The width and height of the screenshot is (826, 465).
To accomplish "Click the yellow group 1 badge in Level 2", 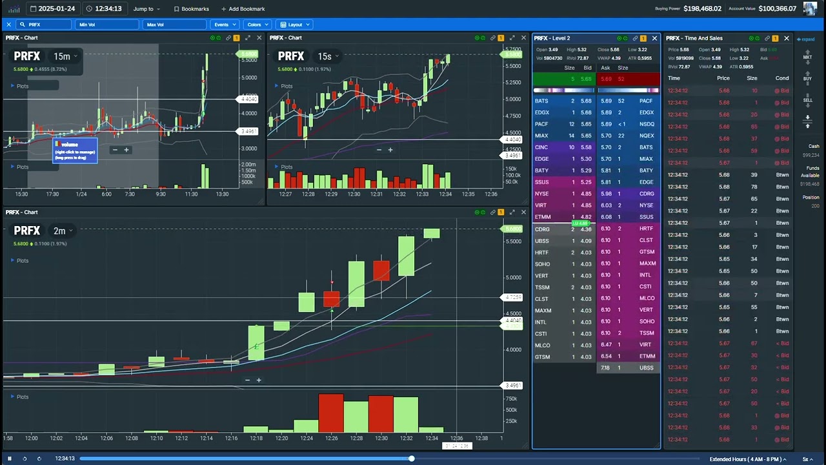I will (643, 38).
